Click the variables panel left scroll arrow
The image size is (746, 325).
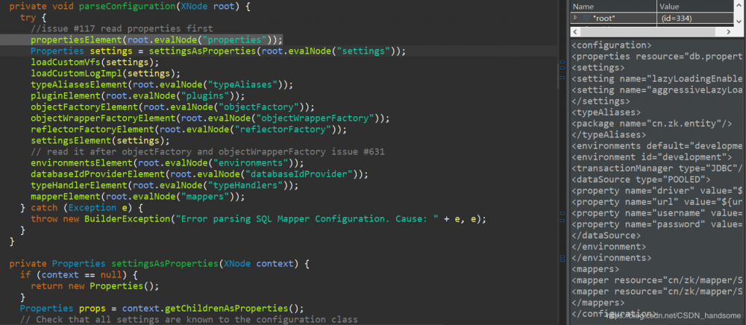tap(575, 31)
